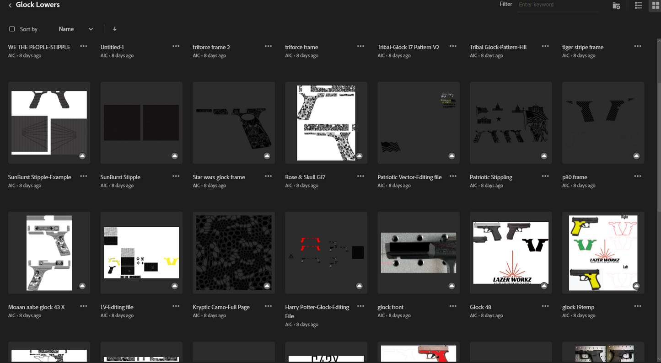Expand the Name sort dropdown
The image size is (661, 363).
tap(75, 29)
